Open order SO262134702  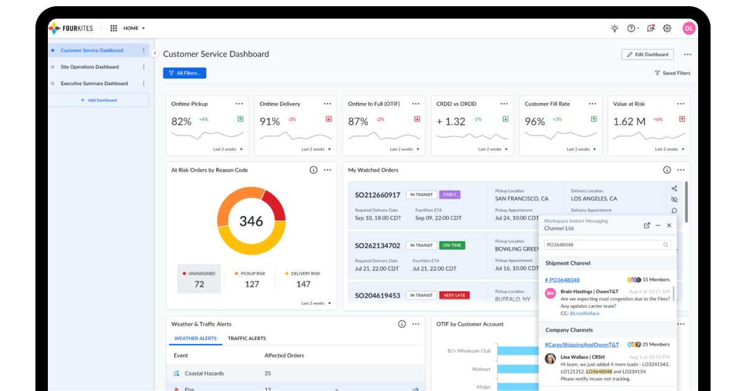(x=377, y=246)
